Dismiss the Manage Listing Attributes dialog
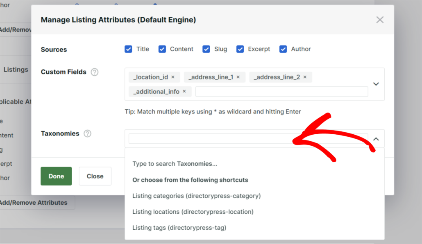The height and width of the screenshot is (244, 422). pos(379,19)
